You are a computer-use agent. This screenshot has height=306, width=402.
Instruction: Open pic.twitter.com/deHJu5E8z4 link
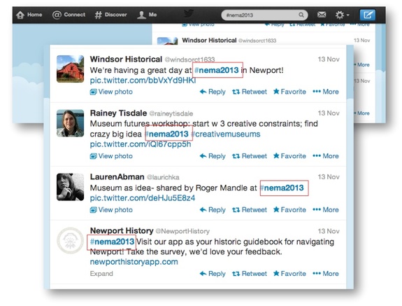coord(143,198)
